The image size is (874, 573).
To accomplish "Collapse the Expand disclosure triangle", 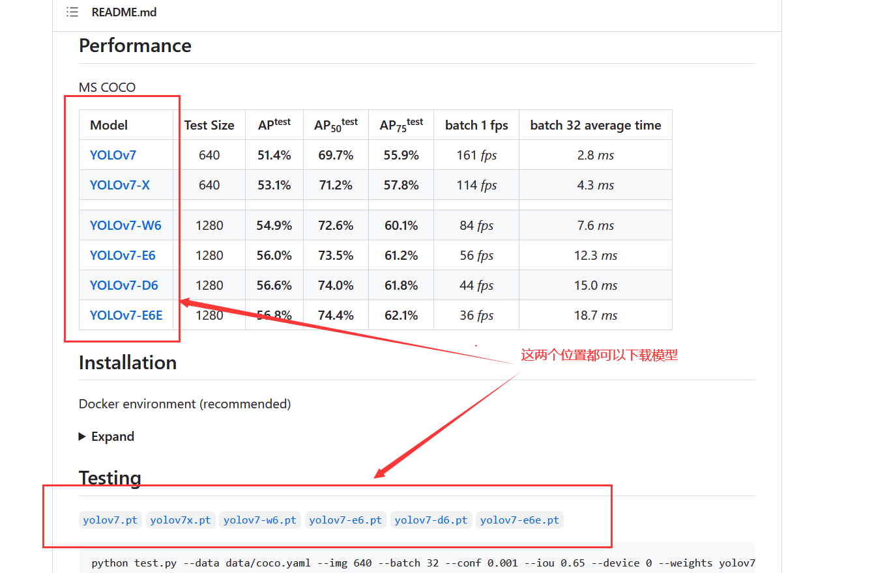I will click(x=81, y=436).
